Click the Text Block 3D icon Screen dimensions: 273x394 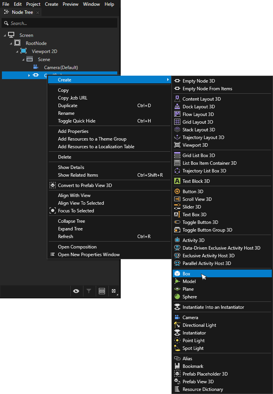tap(177, 181)
